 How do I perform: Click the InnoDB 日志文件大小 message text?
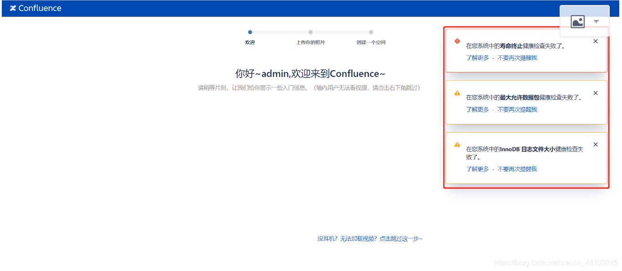point(525,153)
